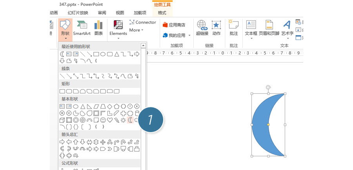353x170 pixels.
Task: Click the 图表 chart icon
Action: (x=98, y=28)
